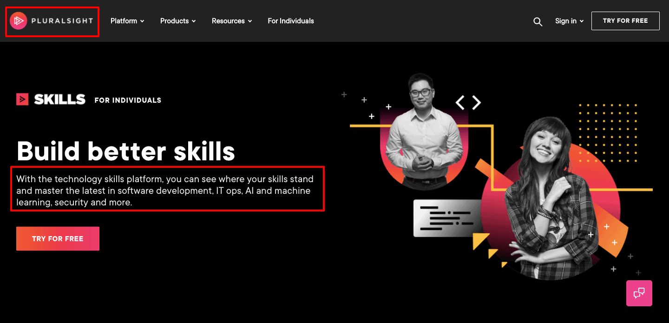The width and height of the screenshot is (669, 323).
Task: Click the FOR INDIVIDUALS label beside Skills
Action: coord(128,100)
